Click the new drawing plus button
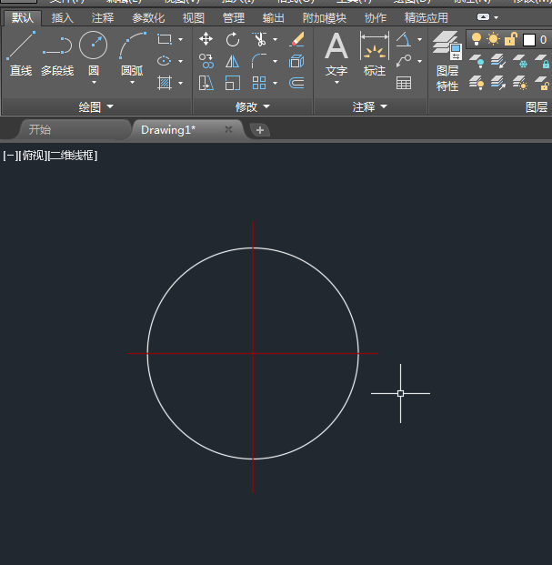The height and width of the screenshot is (565, 552). pyautogui.click(x=260, y=130)
